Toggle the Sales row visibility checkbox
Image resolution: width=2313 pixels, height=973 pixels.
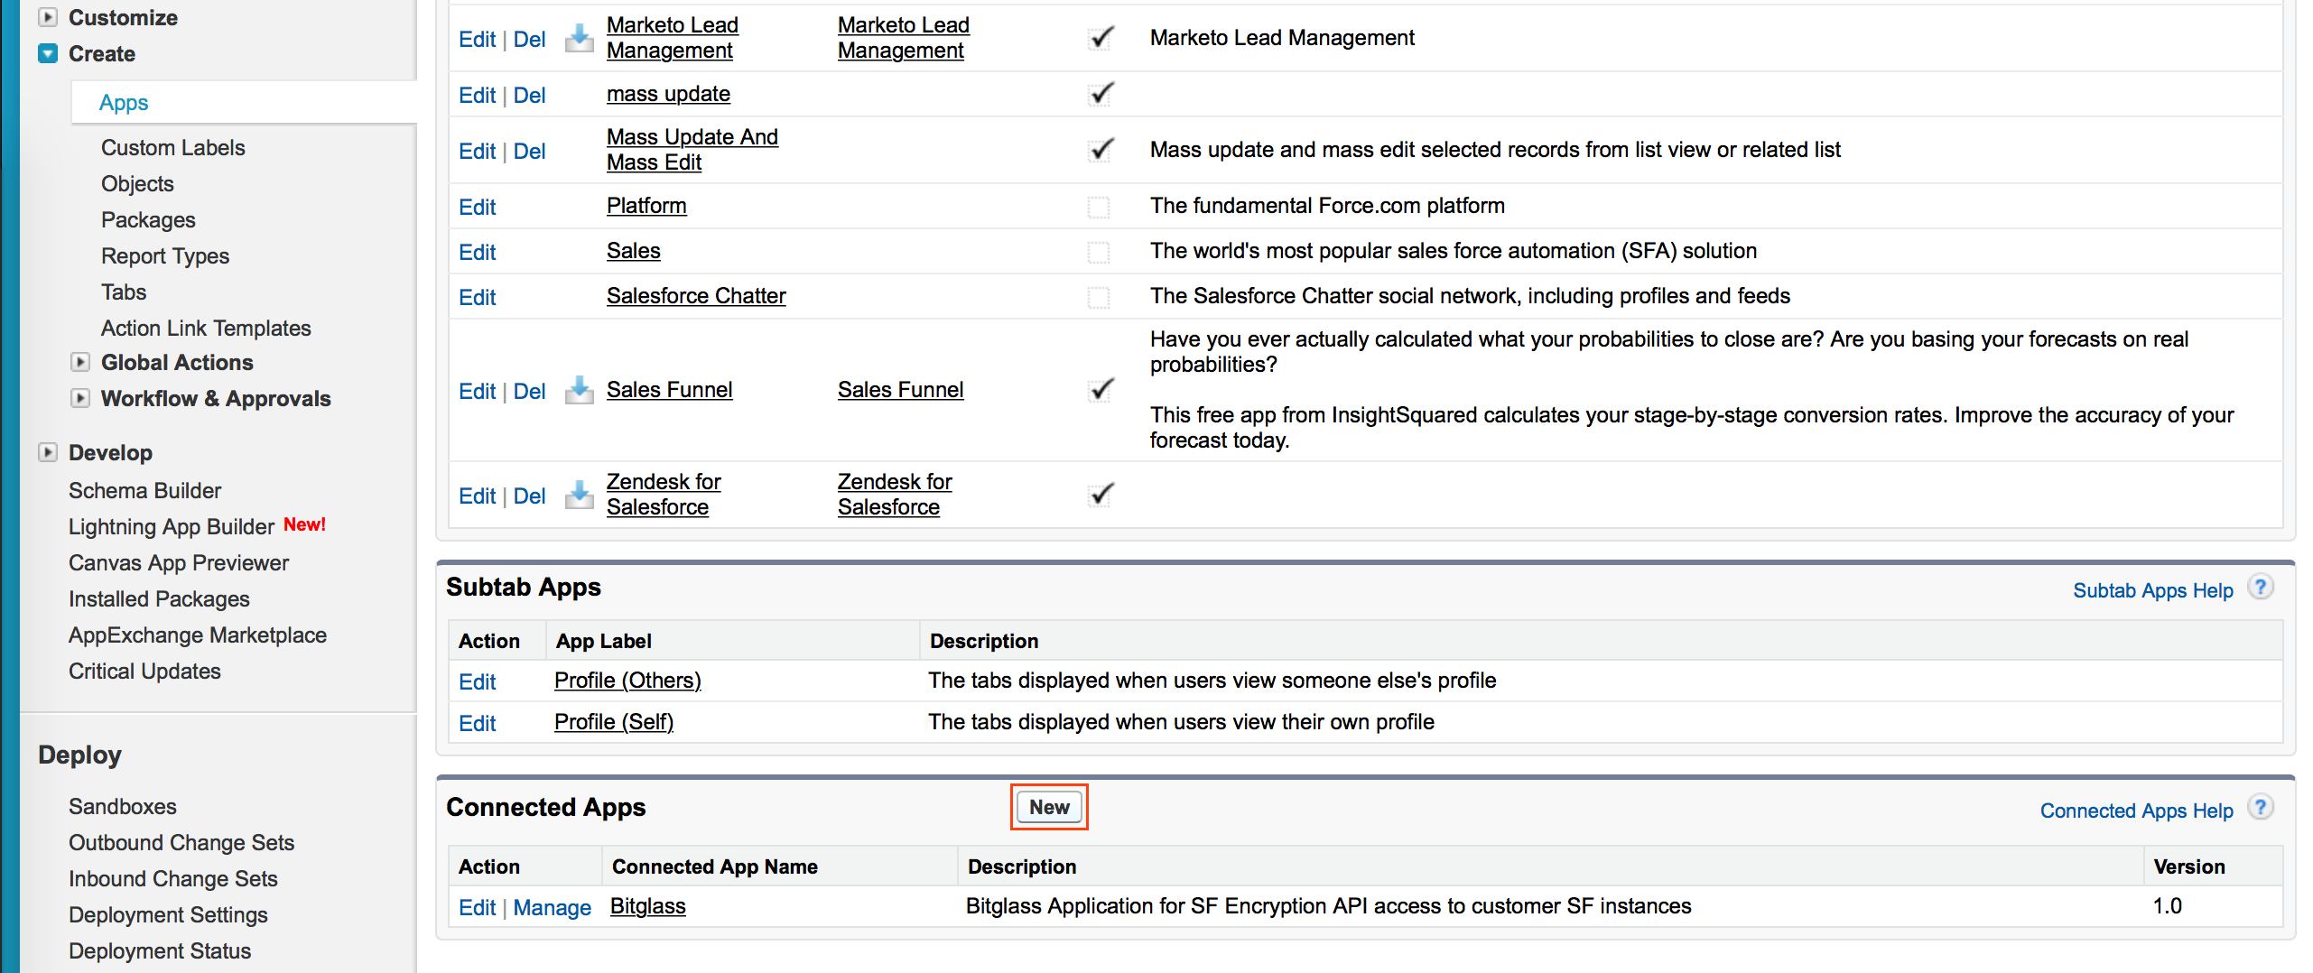pyautogui.click(x=1099, y=252)
